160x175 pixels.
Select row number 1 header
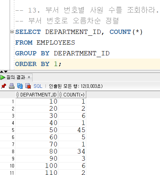point(8,101)
